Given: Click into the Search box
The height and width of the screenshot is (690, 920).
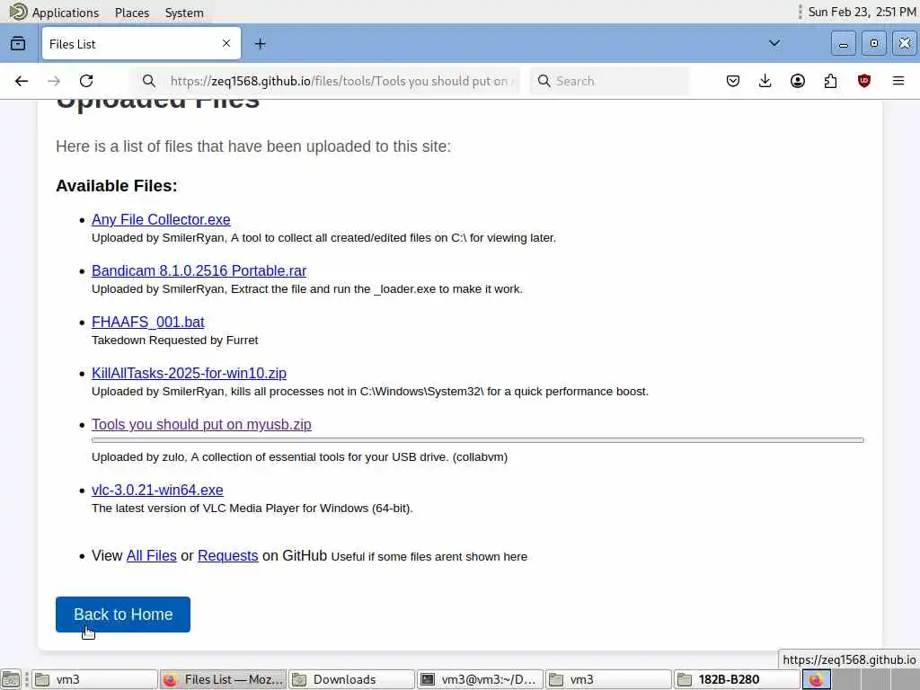Looking at the screenshot, I should [610, 81].
